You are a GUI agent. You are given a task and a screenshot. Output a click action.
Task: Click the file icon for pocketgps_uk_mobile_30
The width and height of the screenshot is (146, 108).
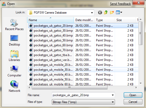[31, 69]
